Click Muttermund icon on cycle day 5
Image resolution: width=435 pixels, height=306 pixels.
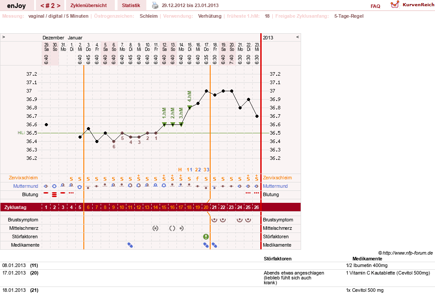(80, 187)
